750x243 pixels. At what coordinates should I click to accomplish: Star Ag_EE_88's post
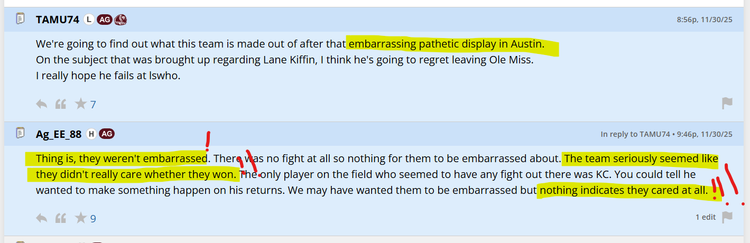point(80,218)
